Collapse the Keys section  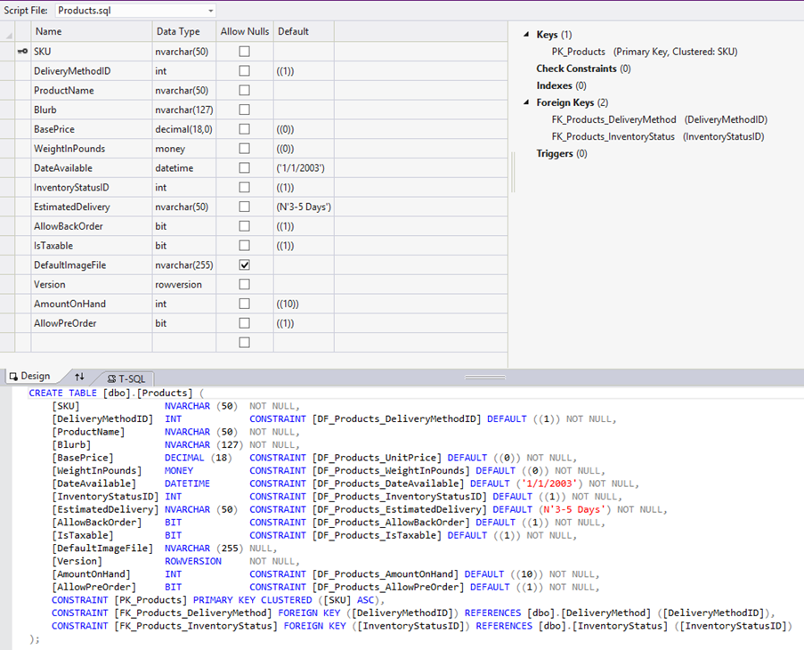(526, 35)
